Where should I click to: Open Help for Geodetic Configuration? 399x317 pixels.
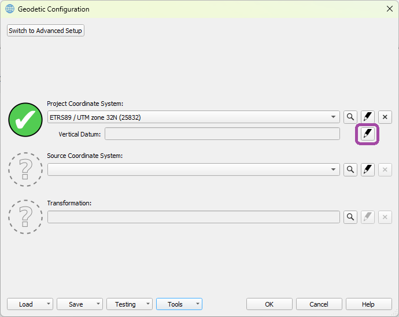pyautogui.click(x=368, y=304)
